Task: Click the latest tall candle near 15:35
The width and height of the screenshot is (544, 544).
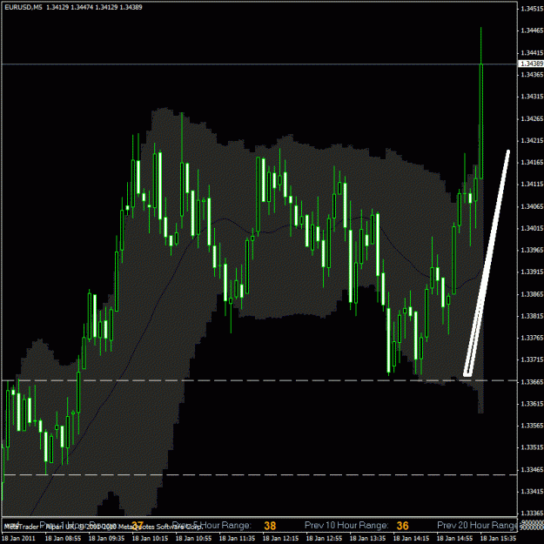Action: [481, 122]
